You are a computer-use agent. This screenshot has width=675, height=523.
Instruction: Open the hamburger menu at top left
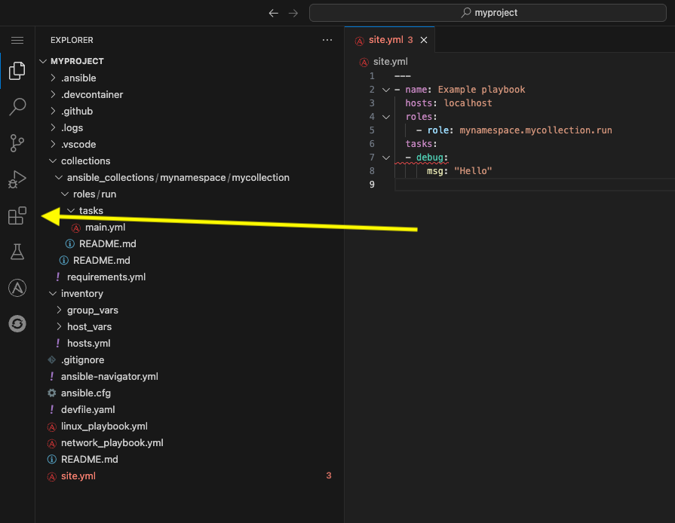point(17,40)
